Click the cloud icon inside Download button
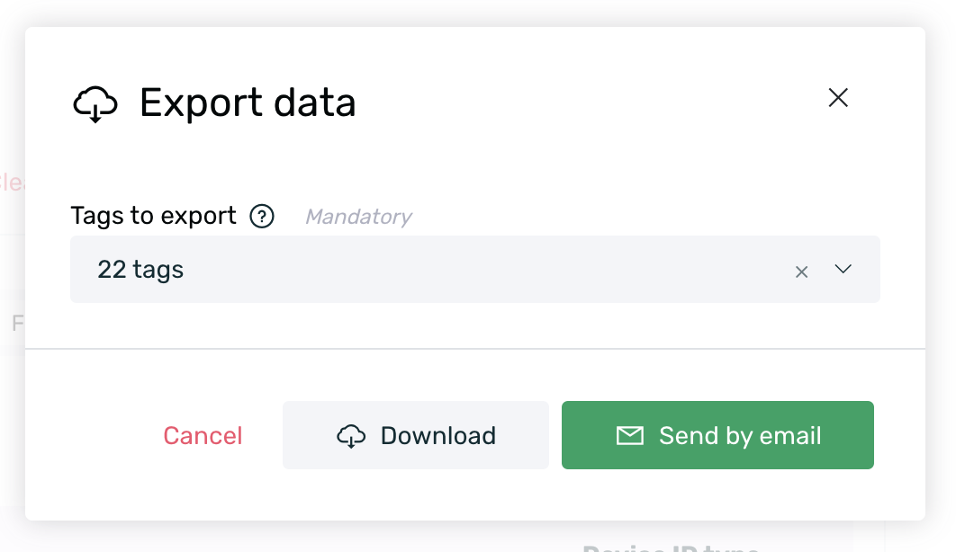 point(351,436)
